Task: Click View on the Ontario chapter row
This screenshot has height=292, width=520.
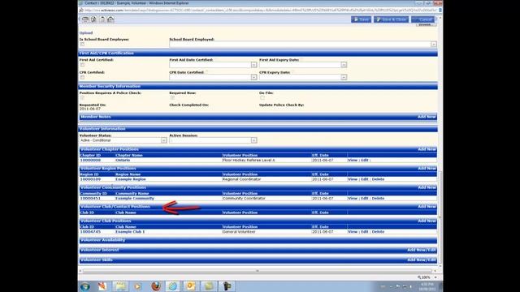Action: [x=353, y=161]
